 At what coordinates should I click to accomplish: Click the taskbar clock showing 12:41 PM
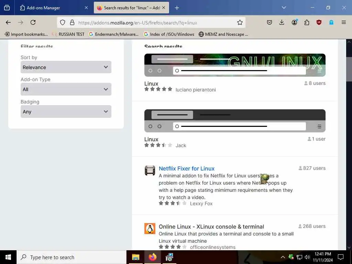click(322, 257)
